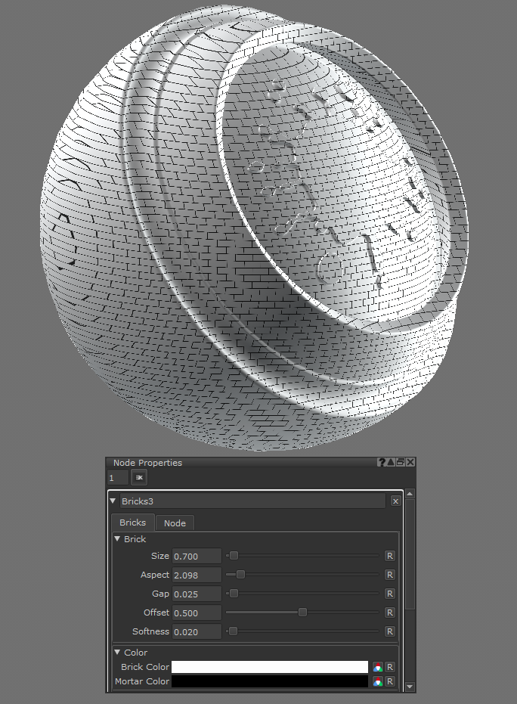Reset the Softness parameter
The image size is (517, 704).
pyautogui.click(x=390, y=631)
